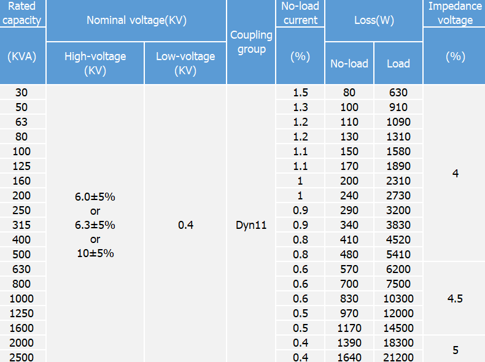Select the 1250 rated capacity cell

tap(22, 313)
